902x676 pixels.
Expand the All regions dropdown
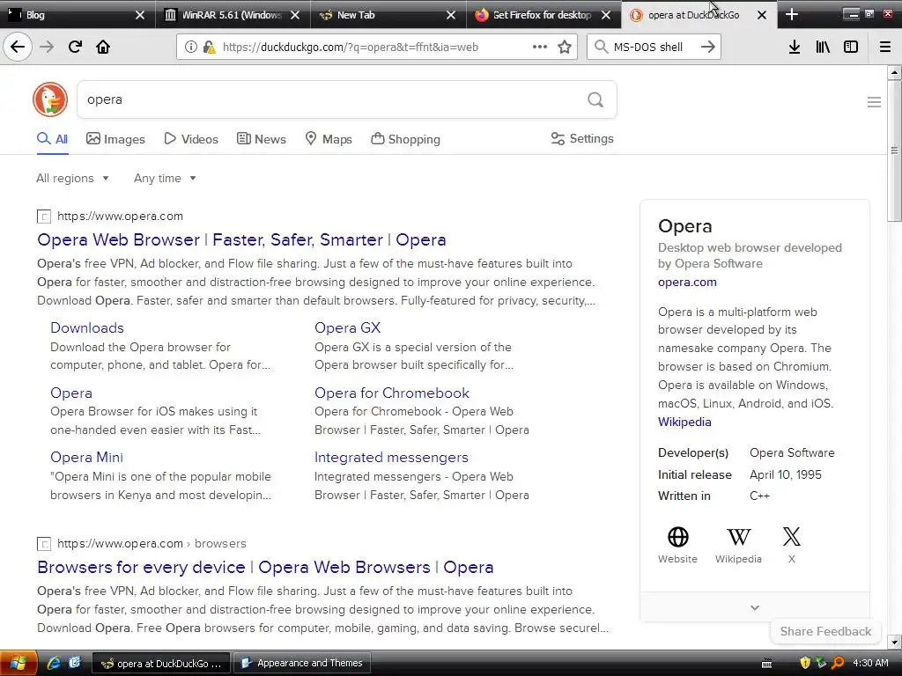(72, 178)
